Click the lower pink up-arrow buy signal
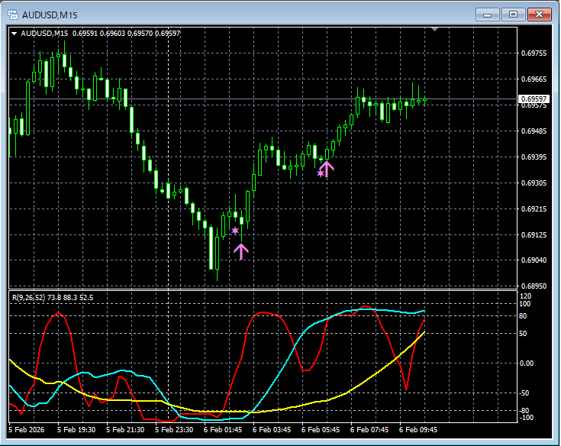Image resolution: width=561 pixels, height=446 pixels. click(x=241, y=251)
